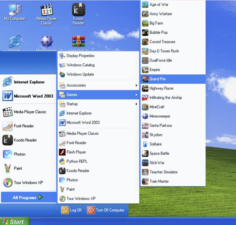This screenshot has height=225, width=236.
Task: Open Media Player Classic desktop shortcut
Action: coord(47,14)
